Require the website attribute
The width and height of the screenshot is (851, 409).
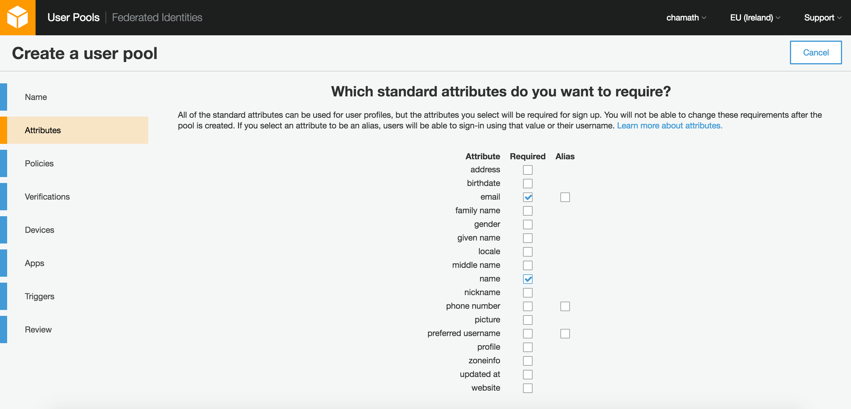[528, 388]
